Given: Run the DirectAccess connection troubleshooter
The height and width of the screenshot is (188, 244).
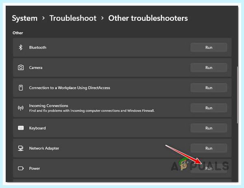Looking at the screenshot, I should (209, 88).
